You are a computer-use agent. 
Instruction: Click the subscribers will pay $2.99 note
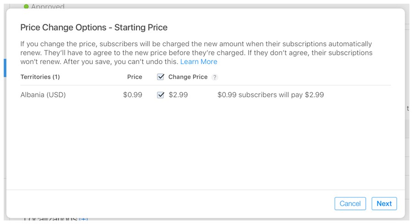(x=270, y=95)
